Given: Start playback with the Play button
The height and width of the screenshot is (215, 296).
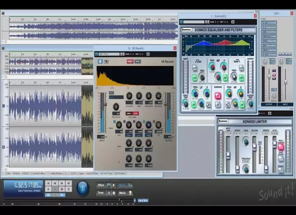Looking at the screenshot, I should point(49,189).
